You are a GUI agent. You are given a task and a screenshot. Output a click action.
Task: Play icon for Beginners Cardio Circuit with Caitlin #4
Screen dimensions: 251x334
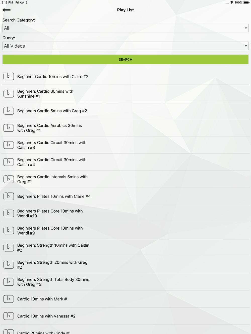coord(9,162)
